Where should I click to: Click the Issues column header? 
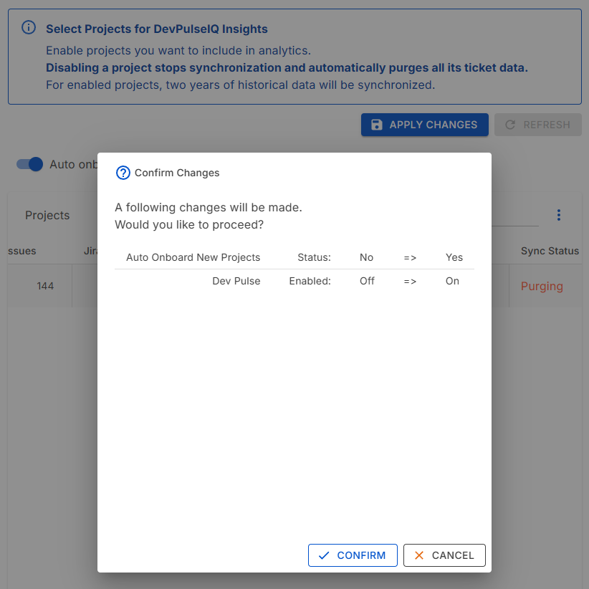(x=21, y=251)
